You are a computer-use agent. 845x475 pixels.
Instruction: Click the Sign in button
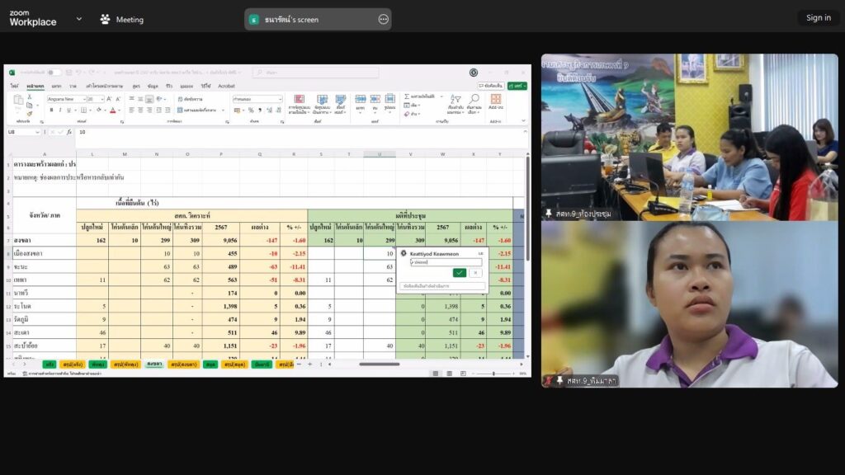coord(818,18)
